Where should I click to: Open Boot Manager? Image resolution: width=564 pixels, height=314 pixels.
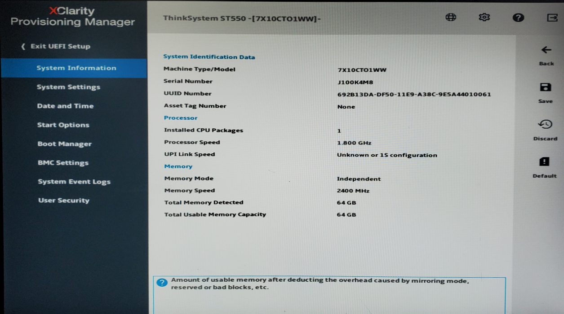pos(64,144)
